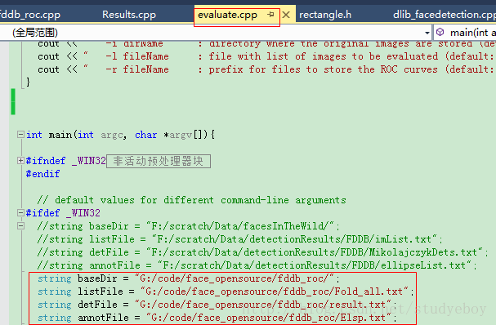Image resolution: width=496 pixels, height=325 pixels.
Task: Open the 全局范围 scope dropdown
Action: click(x=216, y=33)
